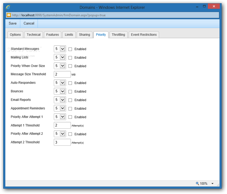Open the Features tab
This screenshot has height=194, width=227.
pyautogui.click(x=52, y=35)
